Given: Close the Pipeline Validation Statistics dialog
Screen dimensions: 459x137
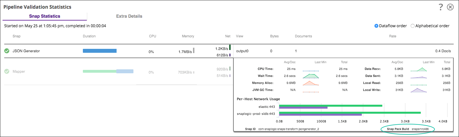Looking at the screenshot, I should click(x=450, y=7).
